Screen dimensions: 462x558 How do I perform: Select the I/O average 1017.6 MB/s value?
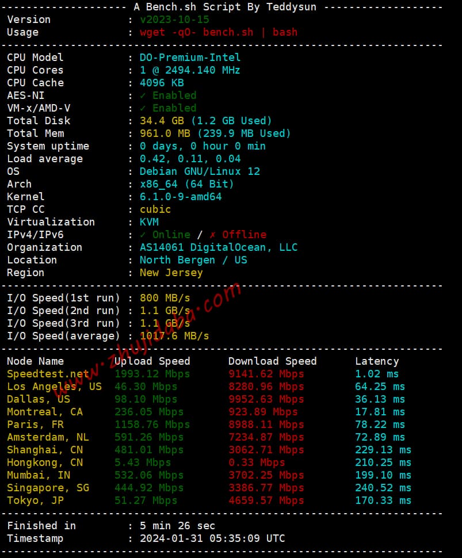(x=174, y=336)
